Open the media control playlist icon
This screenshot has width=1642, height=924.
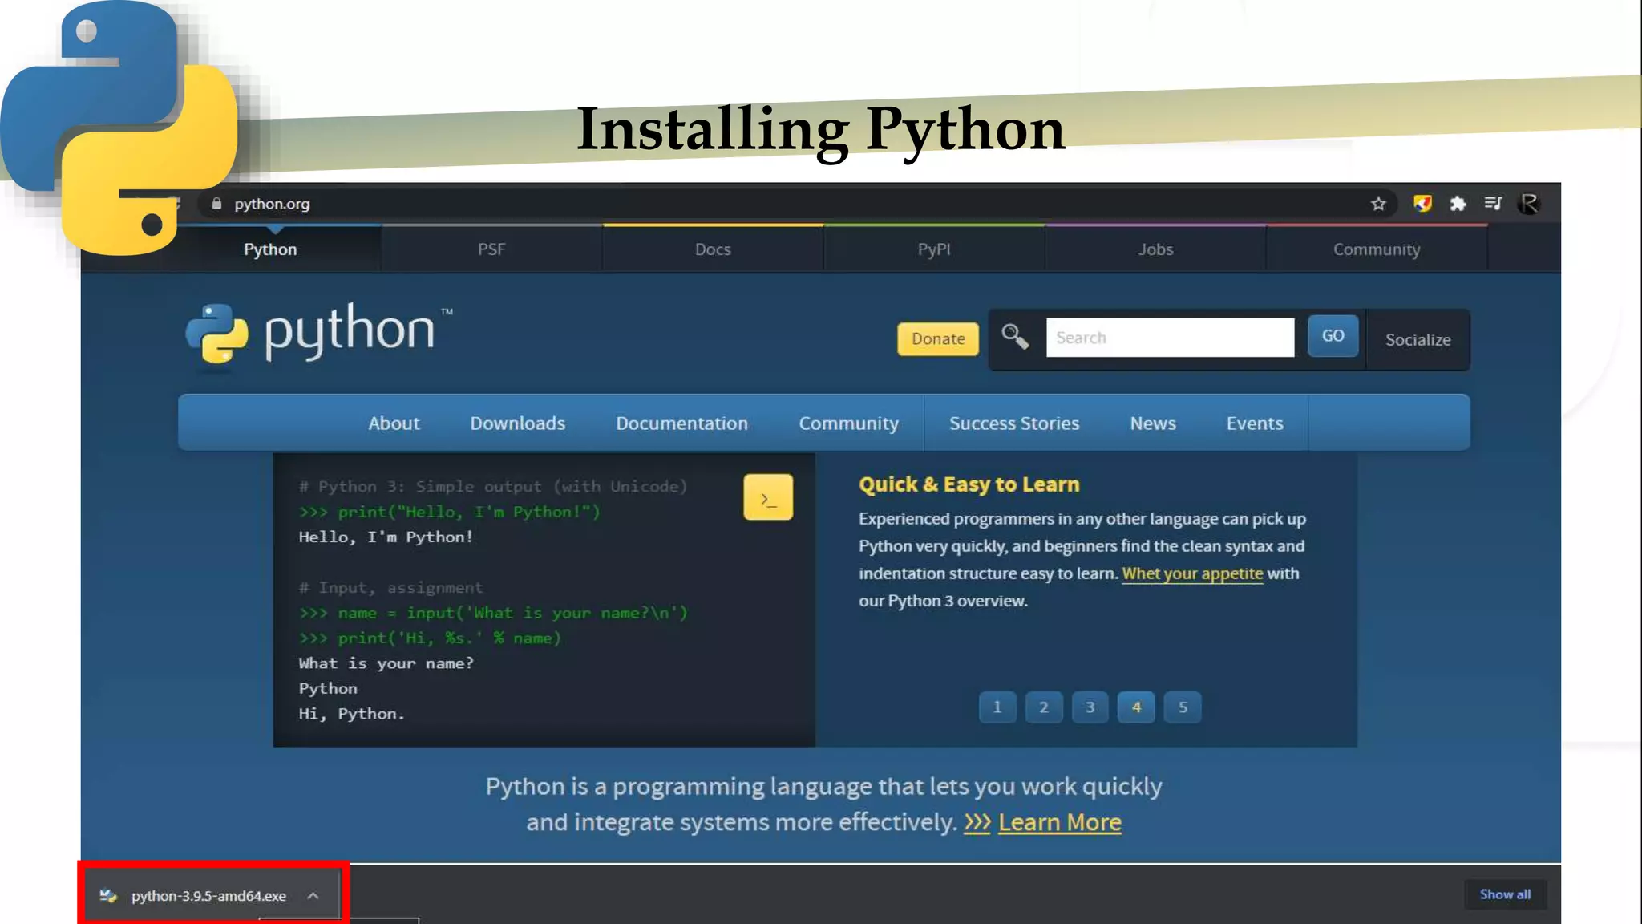click(1493, 204)
